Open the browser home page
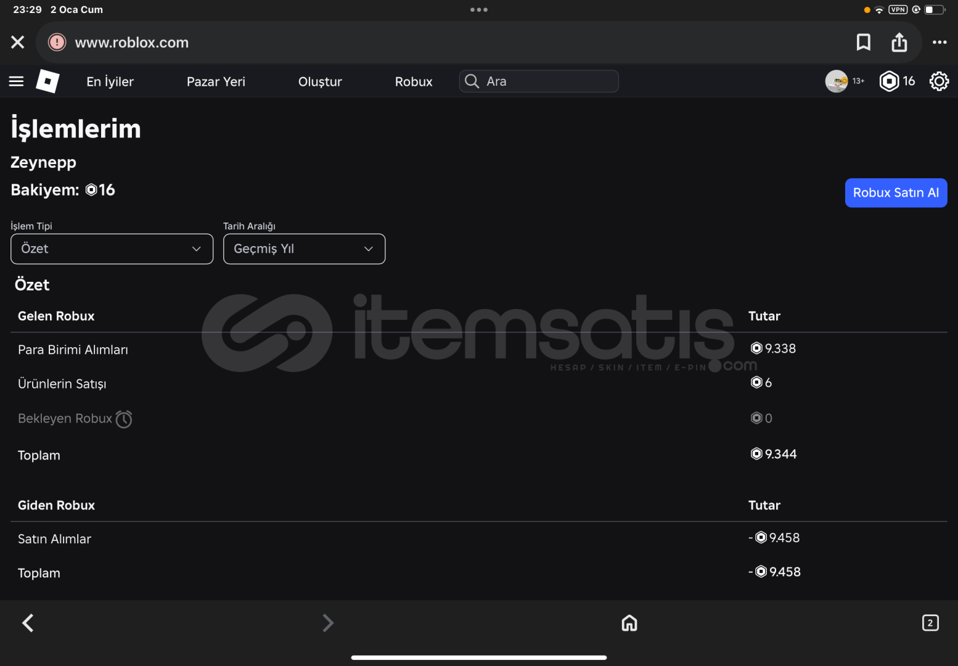This screenshot has height=666, width=958. pos(629,623)
